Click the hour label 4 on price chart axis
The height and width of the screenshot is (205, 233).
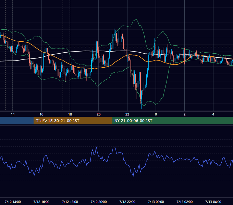213,114
